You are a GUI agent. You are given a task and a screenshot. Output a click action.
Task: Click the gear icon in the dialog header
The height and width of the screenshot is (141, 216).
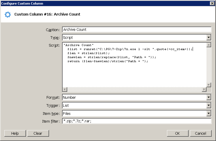[x=8, y=14]
